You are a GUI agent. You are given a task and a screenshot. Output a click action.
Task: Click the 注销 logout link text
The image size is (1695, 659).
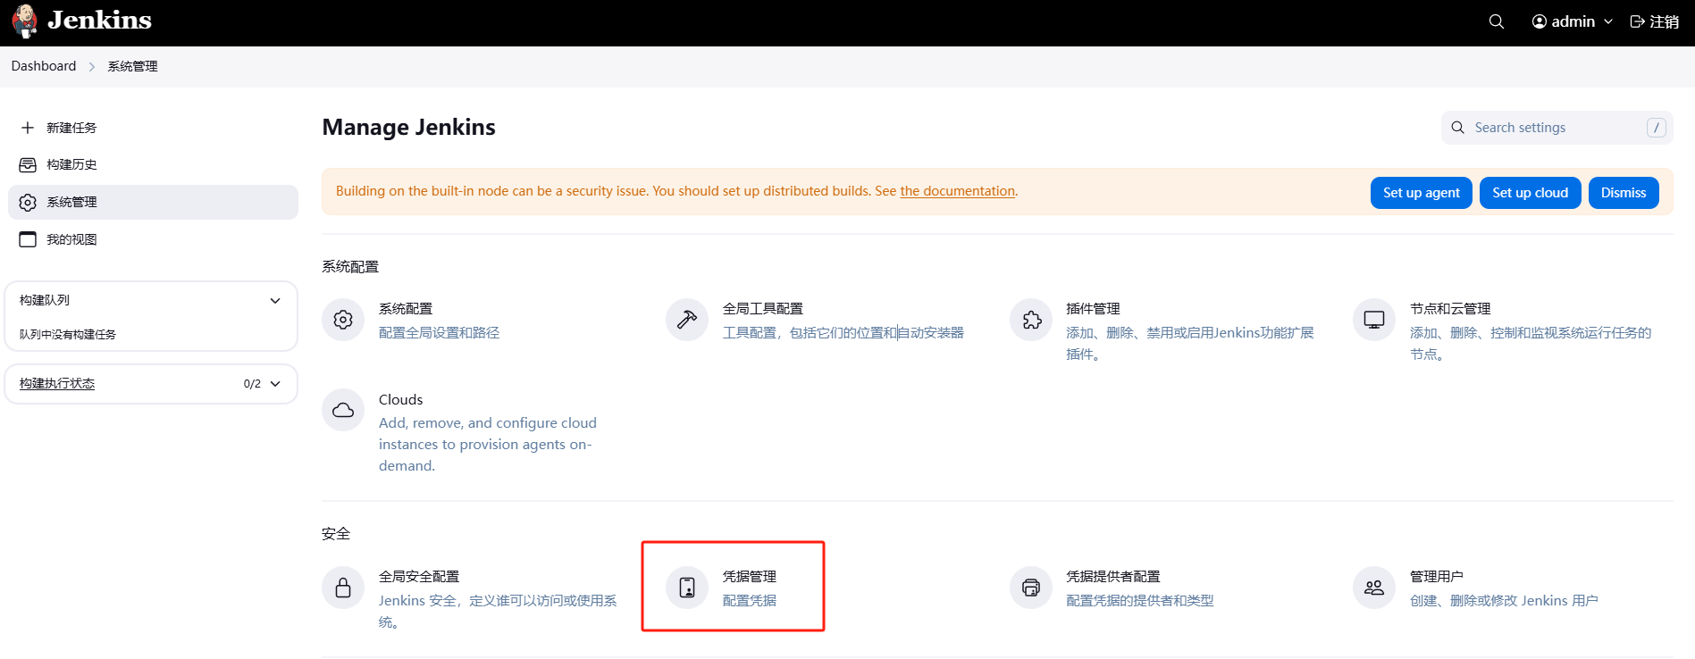click(1665, 21)
